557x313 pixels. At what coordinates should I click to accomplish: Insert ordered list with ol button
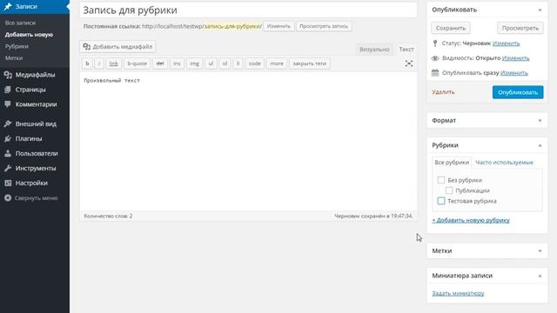point(225,63)
